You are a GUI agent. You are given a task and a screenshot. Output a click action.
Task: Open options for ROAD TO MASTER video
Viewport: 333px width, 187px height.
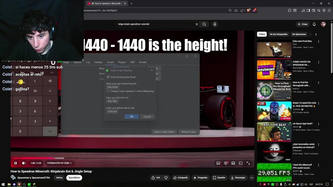[x=318, y=103]
